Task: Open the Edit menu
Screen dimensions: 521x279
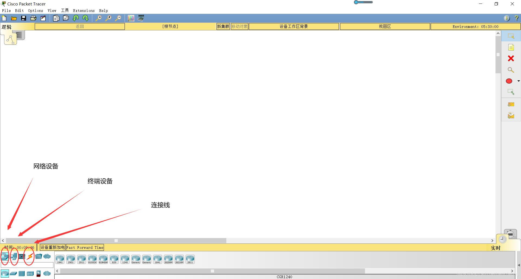Action: pos(19,11)
